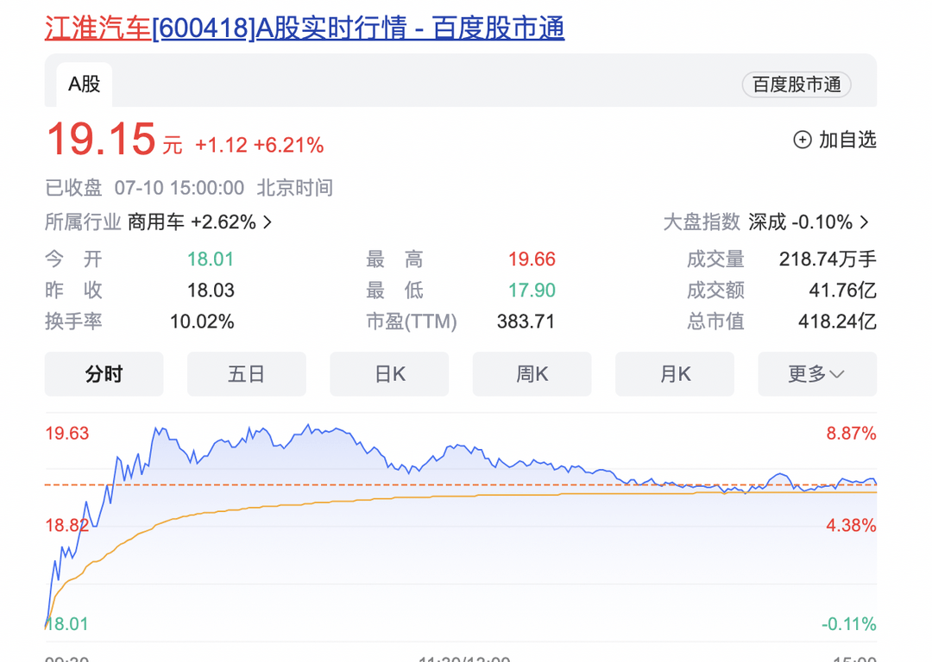This screenshot has height=662, width=932.
Task: Click the 昨收 value 18.03
Action: 211,290
